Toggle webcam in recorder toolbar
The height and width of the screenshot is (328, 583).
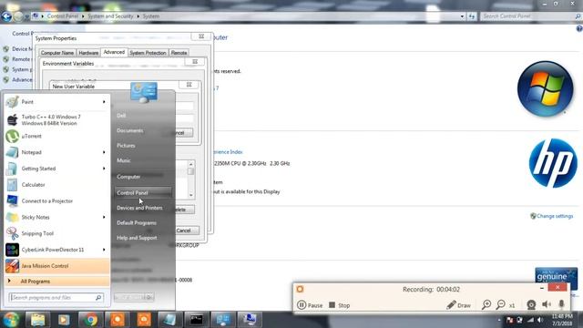[531, 305]
